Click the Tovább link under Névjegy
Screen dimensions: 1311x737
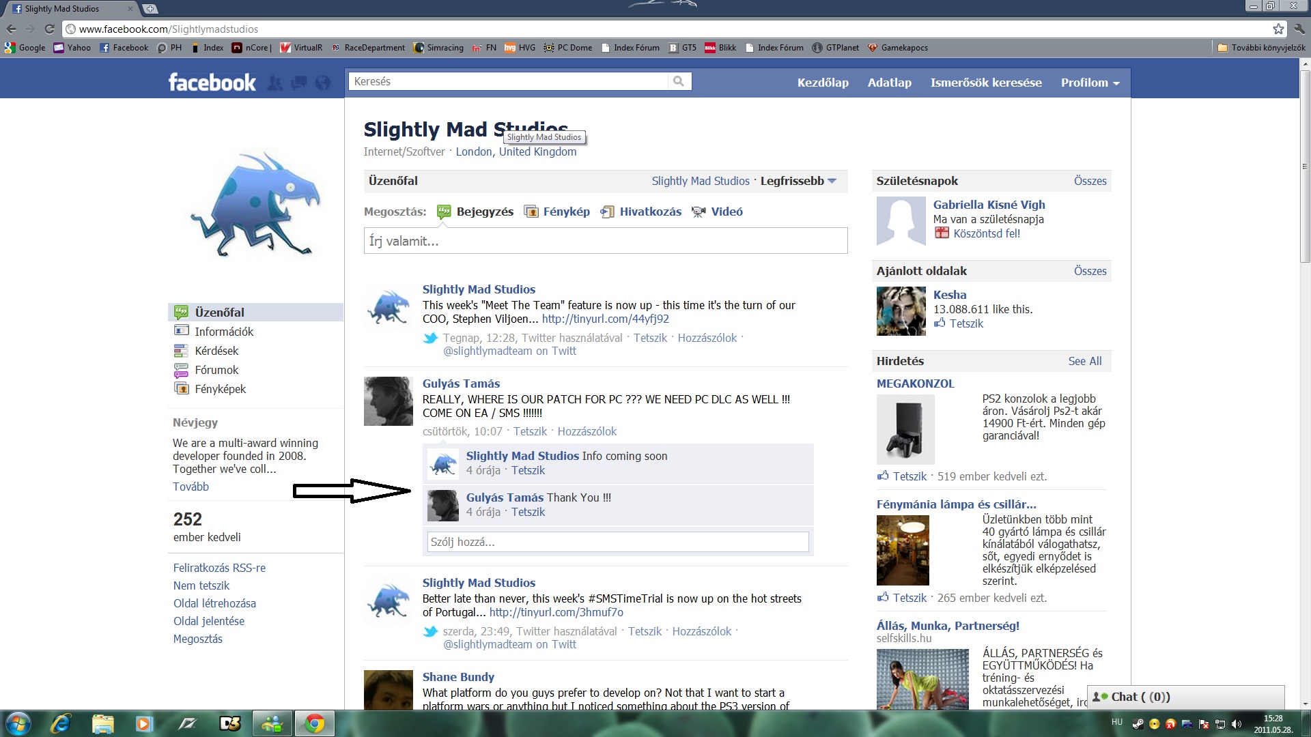click(x=191, y=487)
